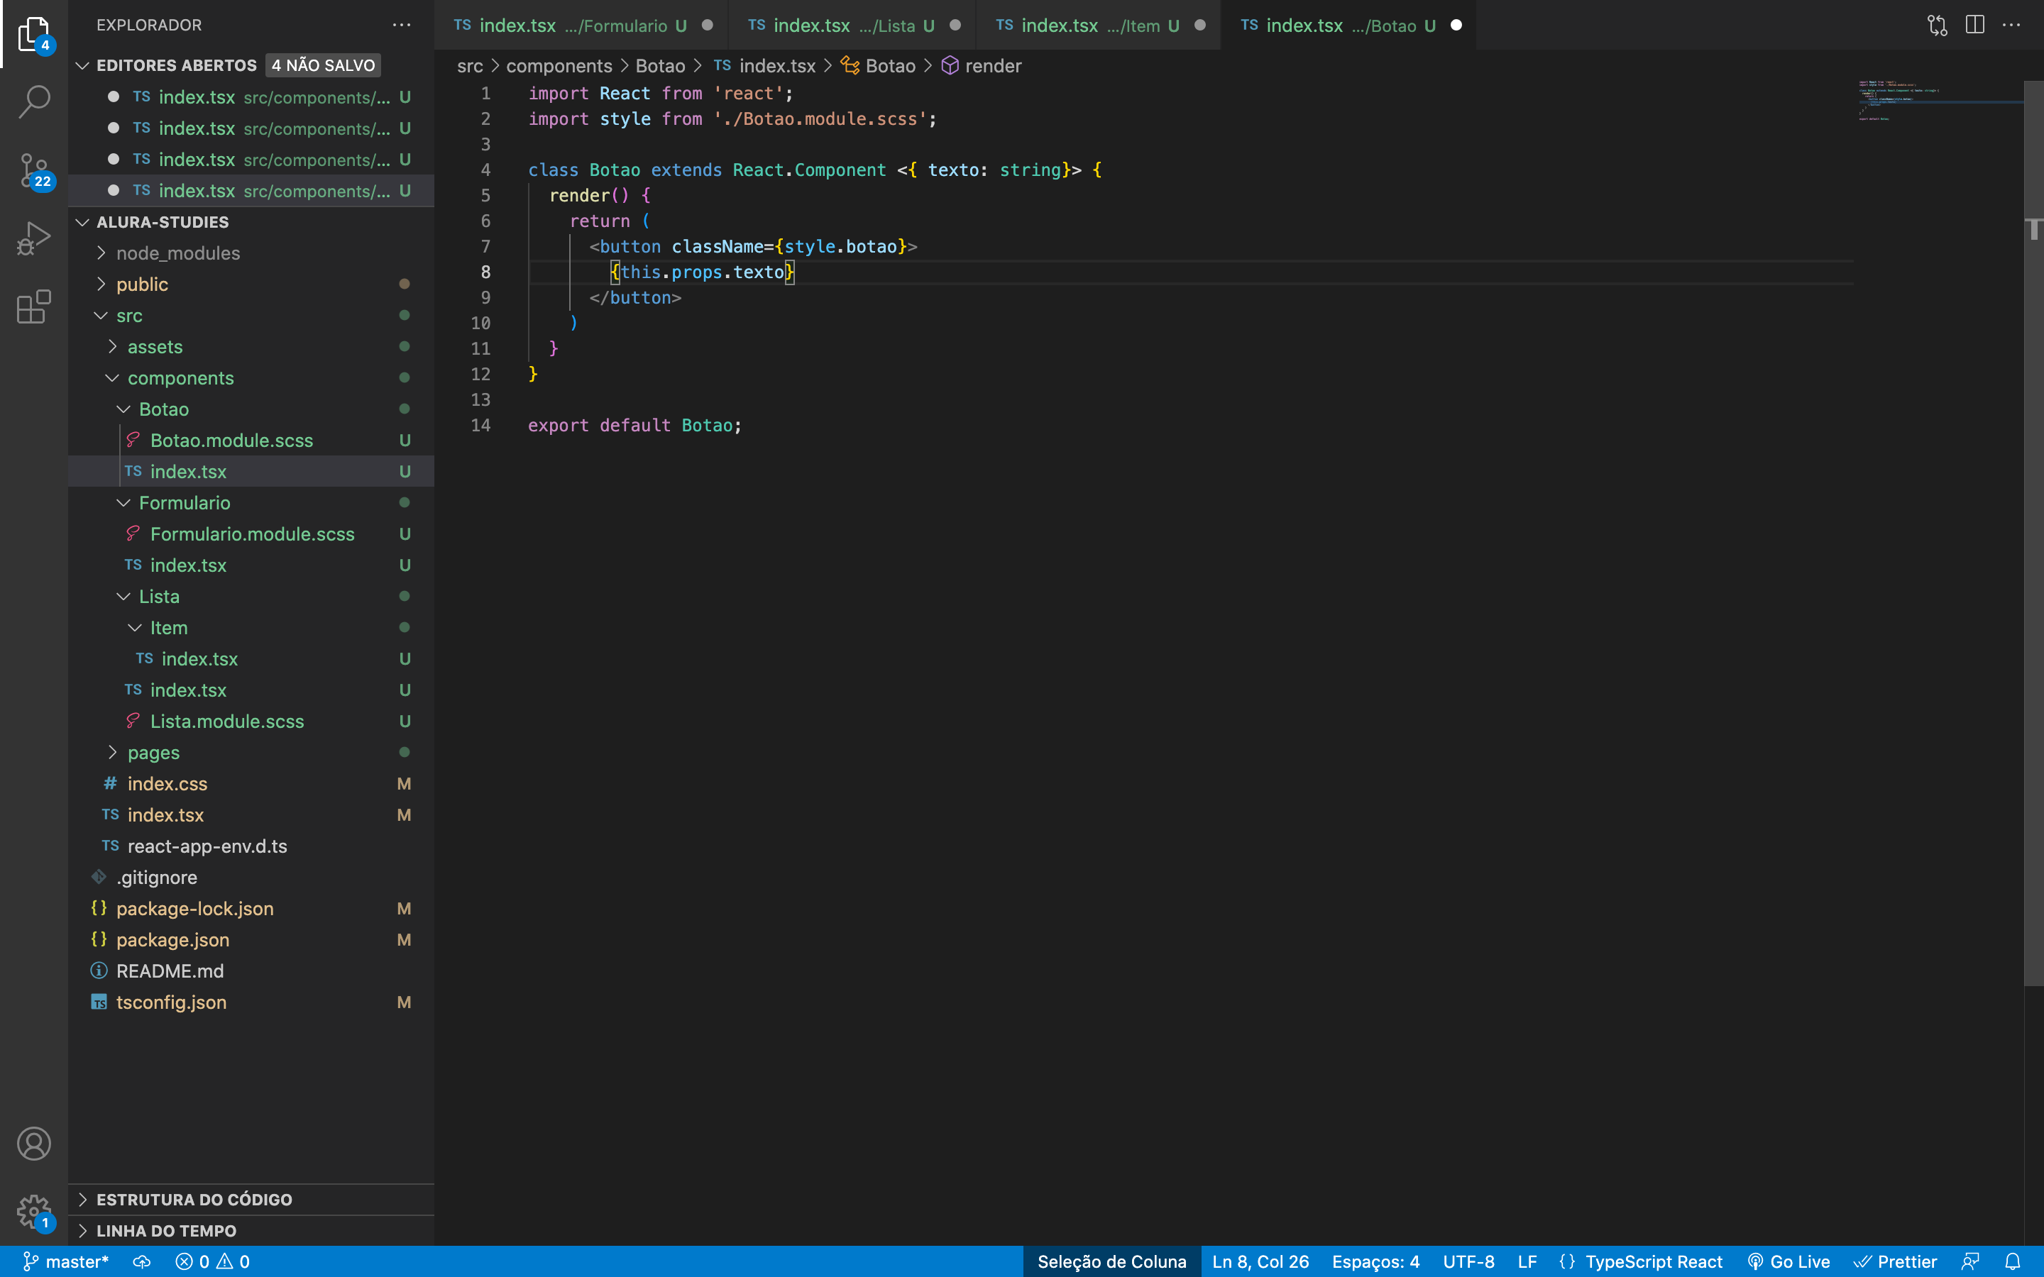
Task: Click components in the breadcrumb path
Action: pyautogui.click(x=559, y=66)
